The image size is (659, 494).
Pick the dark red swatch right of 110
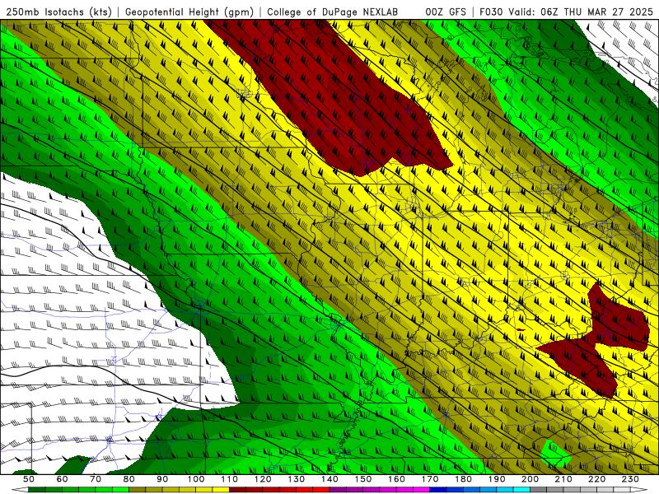coord(237,490)
